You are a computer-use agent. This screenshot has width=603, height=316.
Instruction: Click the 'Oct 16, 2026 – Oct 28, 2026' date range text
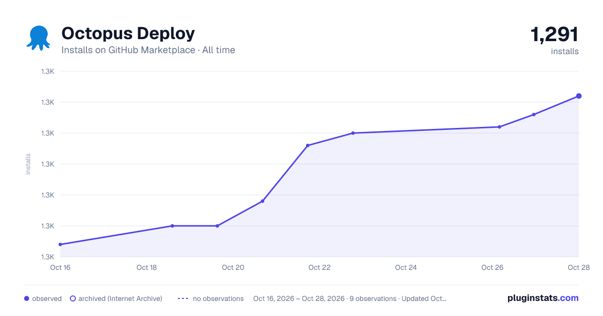pos(299,298)
